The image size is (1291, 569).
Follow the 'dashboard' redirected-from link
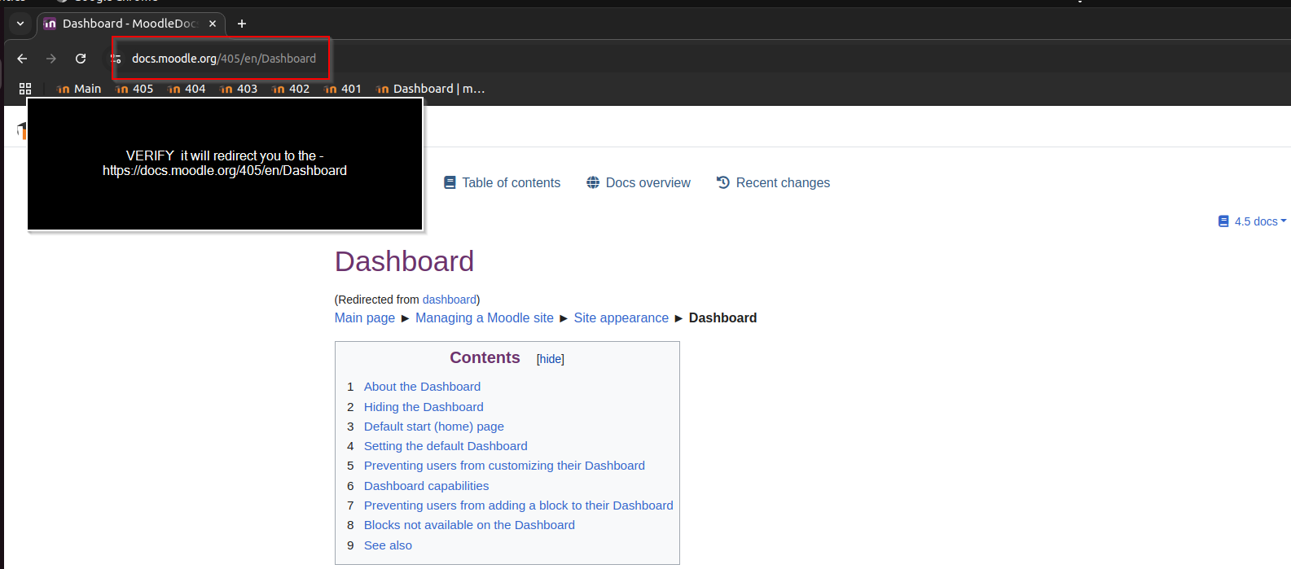(450, 300)
